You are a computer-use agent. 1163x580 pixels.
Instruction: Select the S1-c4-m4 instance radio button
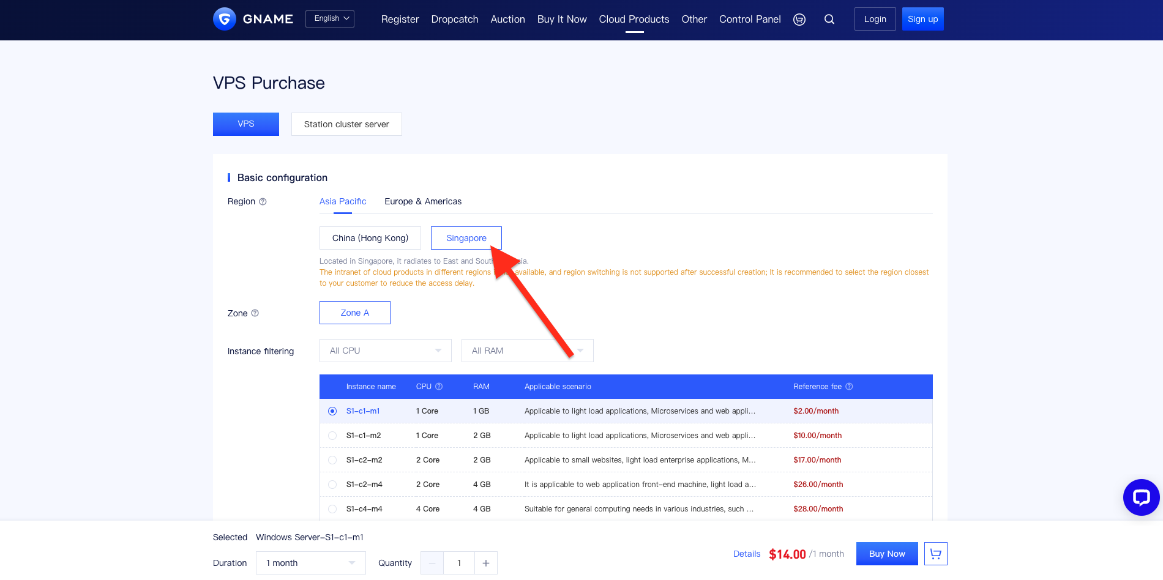coord(332,509)
